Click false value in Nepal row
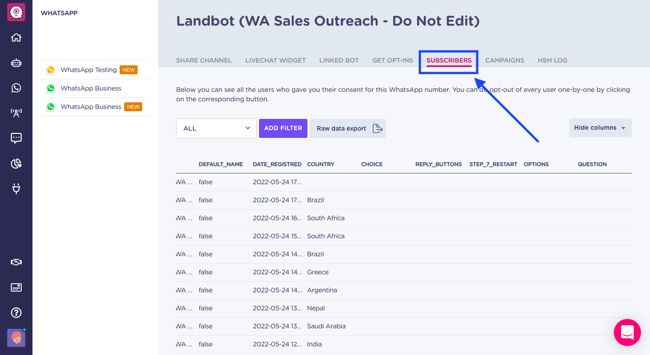650x355 pixels. coord(205,308)
